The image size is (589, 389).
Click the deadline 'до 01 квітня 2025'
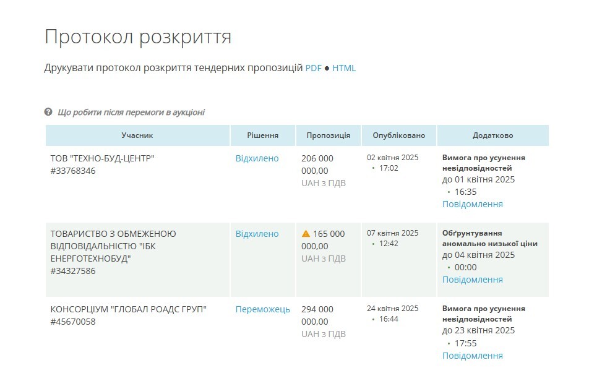click(x=478, y=179)
